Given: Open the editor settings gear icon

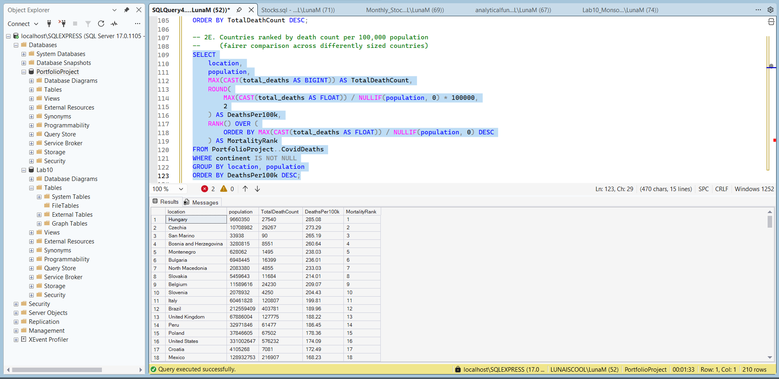Looking at the screenshot, I should 770,10.
